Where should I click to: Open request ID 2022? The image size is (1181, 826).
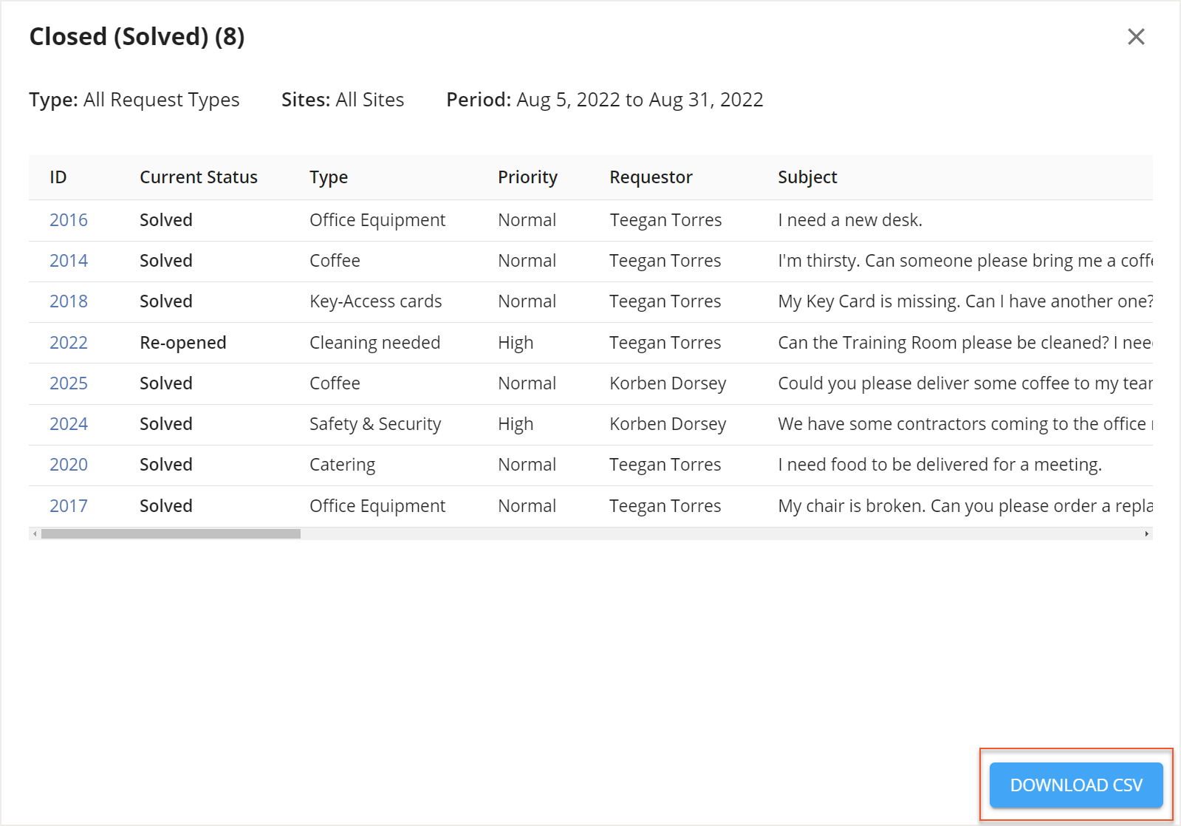click(69, 343)
